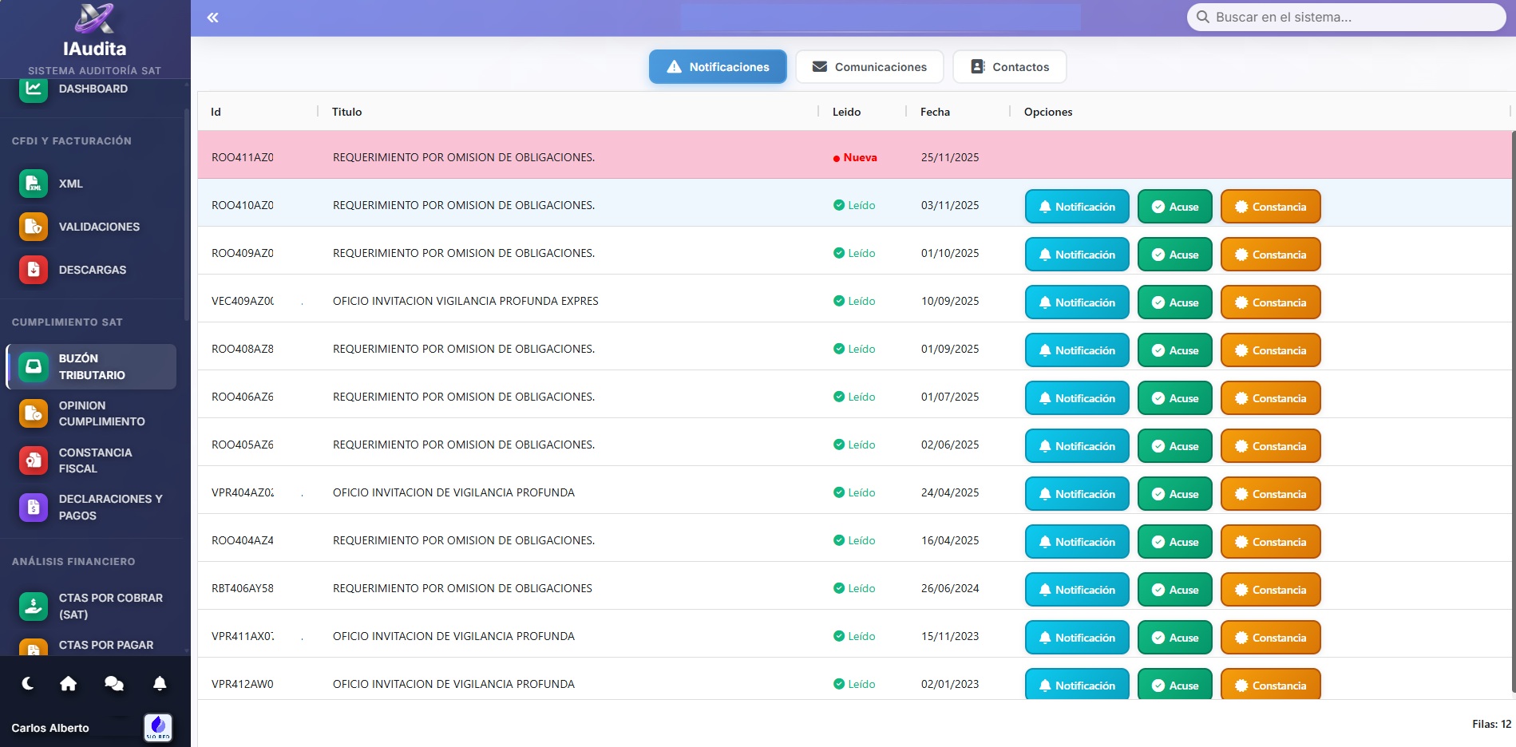Sort table by Fecha column header
1516x747 pixels.
tap(935, 112)
